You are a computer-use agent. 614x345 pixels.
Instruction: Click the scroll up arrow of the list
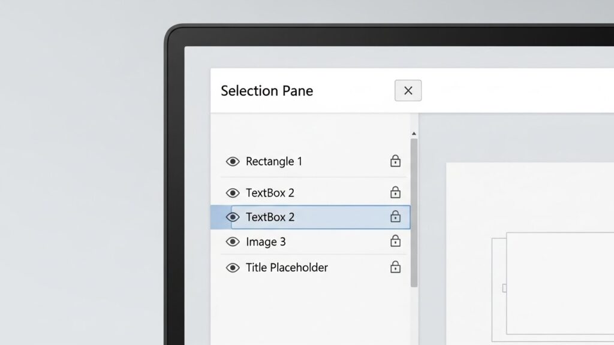tap(414, 134)
